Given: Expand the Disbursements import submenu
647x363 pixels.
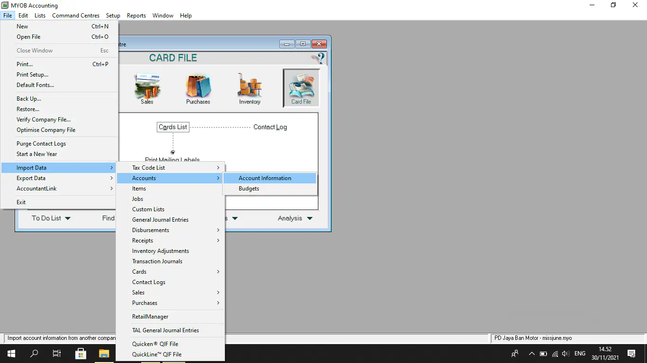Looking at the screenshot, I should [171, 230].
